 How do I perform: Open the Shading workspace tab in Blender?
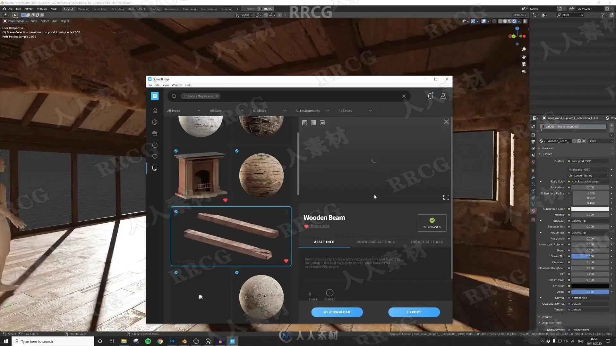(x=155, y=9)
